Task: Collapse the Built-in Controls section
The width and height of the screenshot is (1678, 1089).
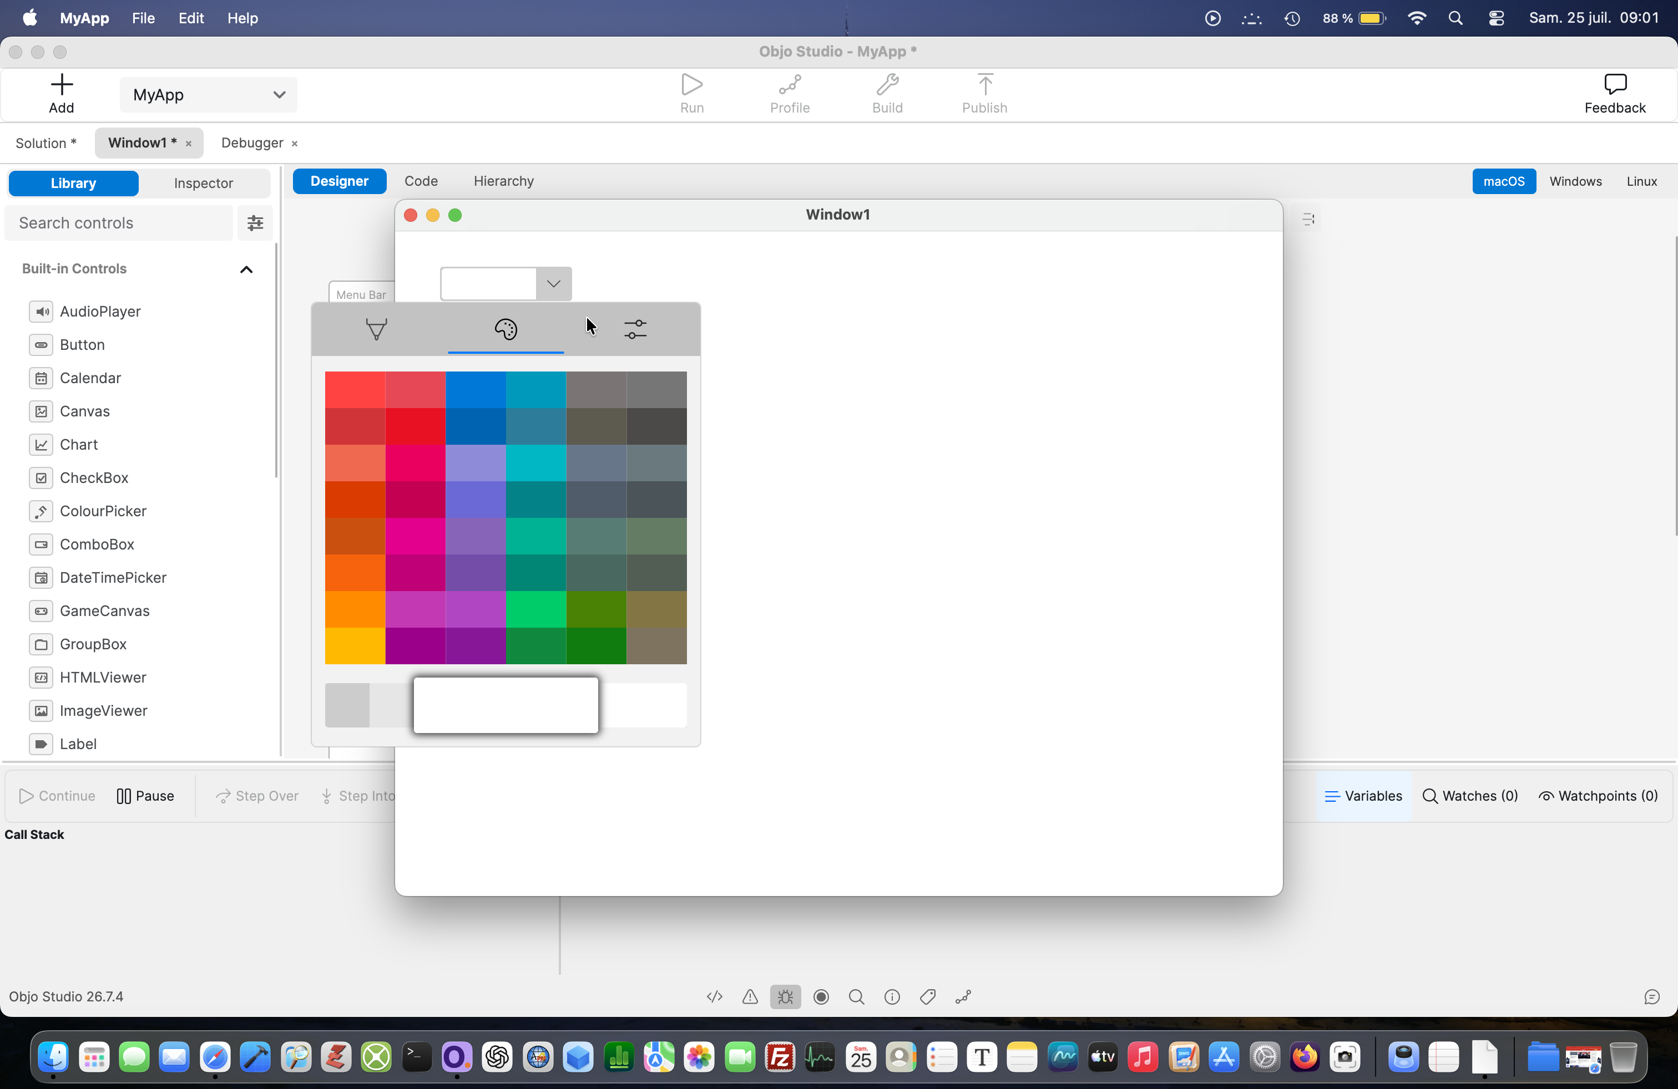Action: pyautogui.click(x=246, y=269)
